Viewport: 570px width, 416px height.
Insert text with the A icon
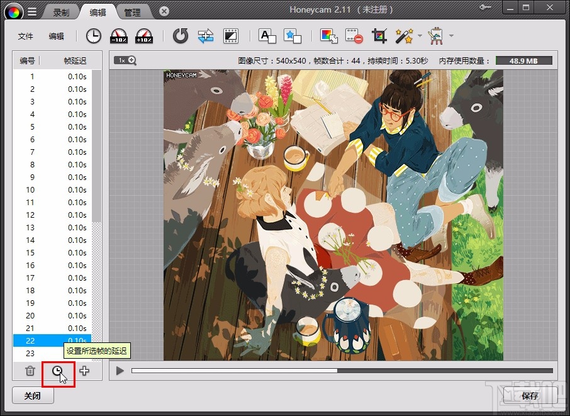tap(267, 36)
